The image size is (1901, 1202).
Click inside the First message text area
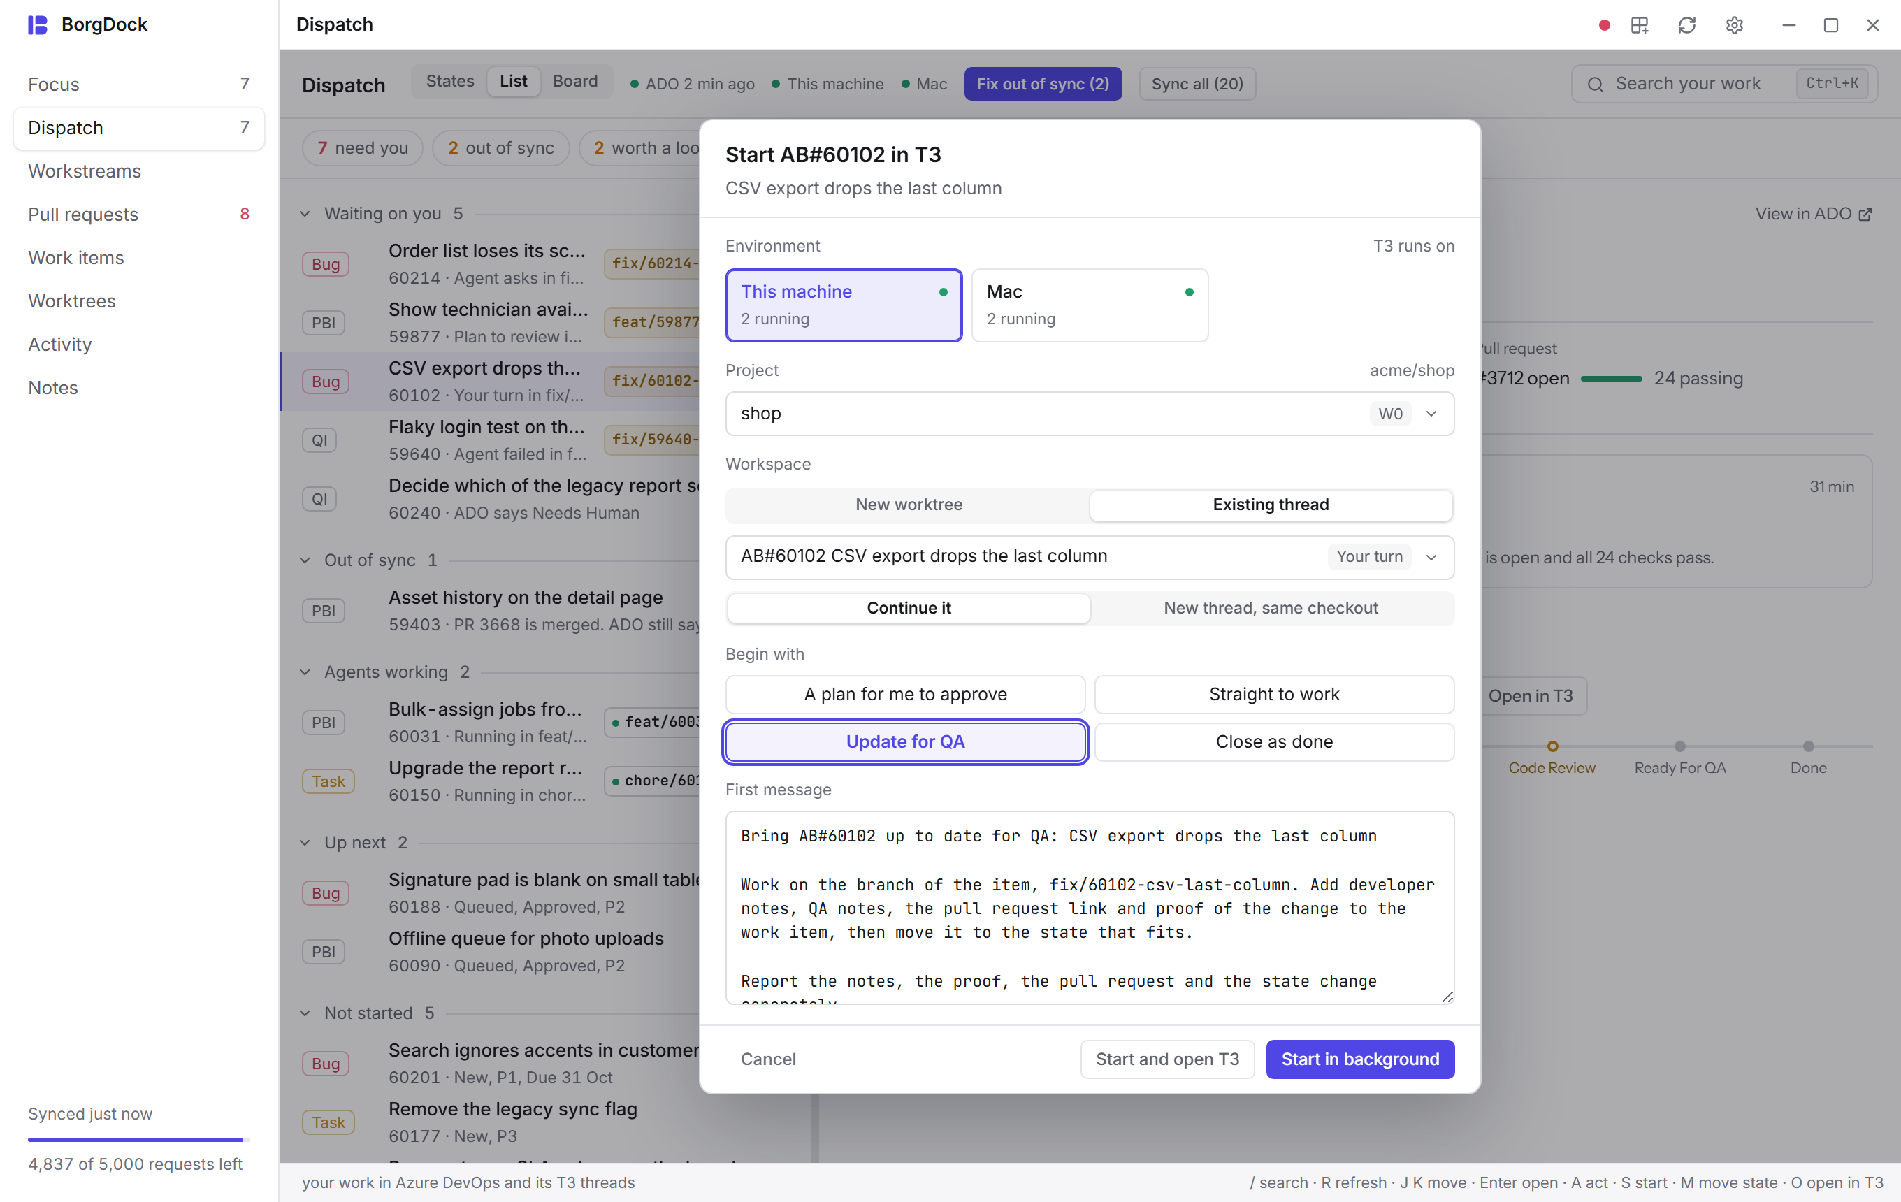coord(1090,908)
